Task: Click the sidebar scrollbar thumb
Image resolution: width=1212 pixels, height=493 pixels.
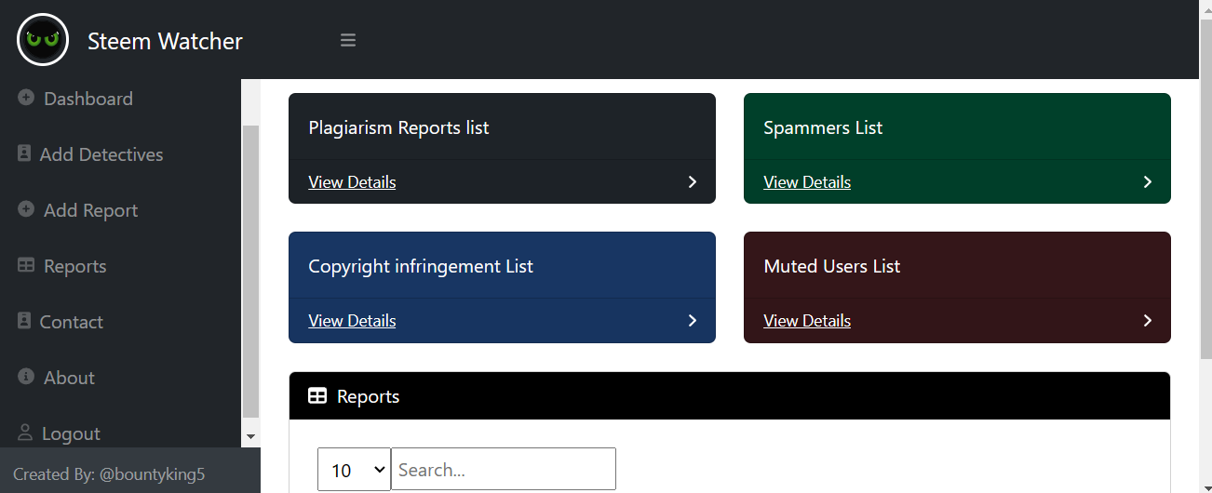Action: click(x=249, y=272)
